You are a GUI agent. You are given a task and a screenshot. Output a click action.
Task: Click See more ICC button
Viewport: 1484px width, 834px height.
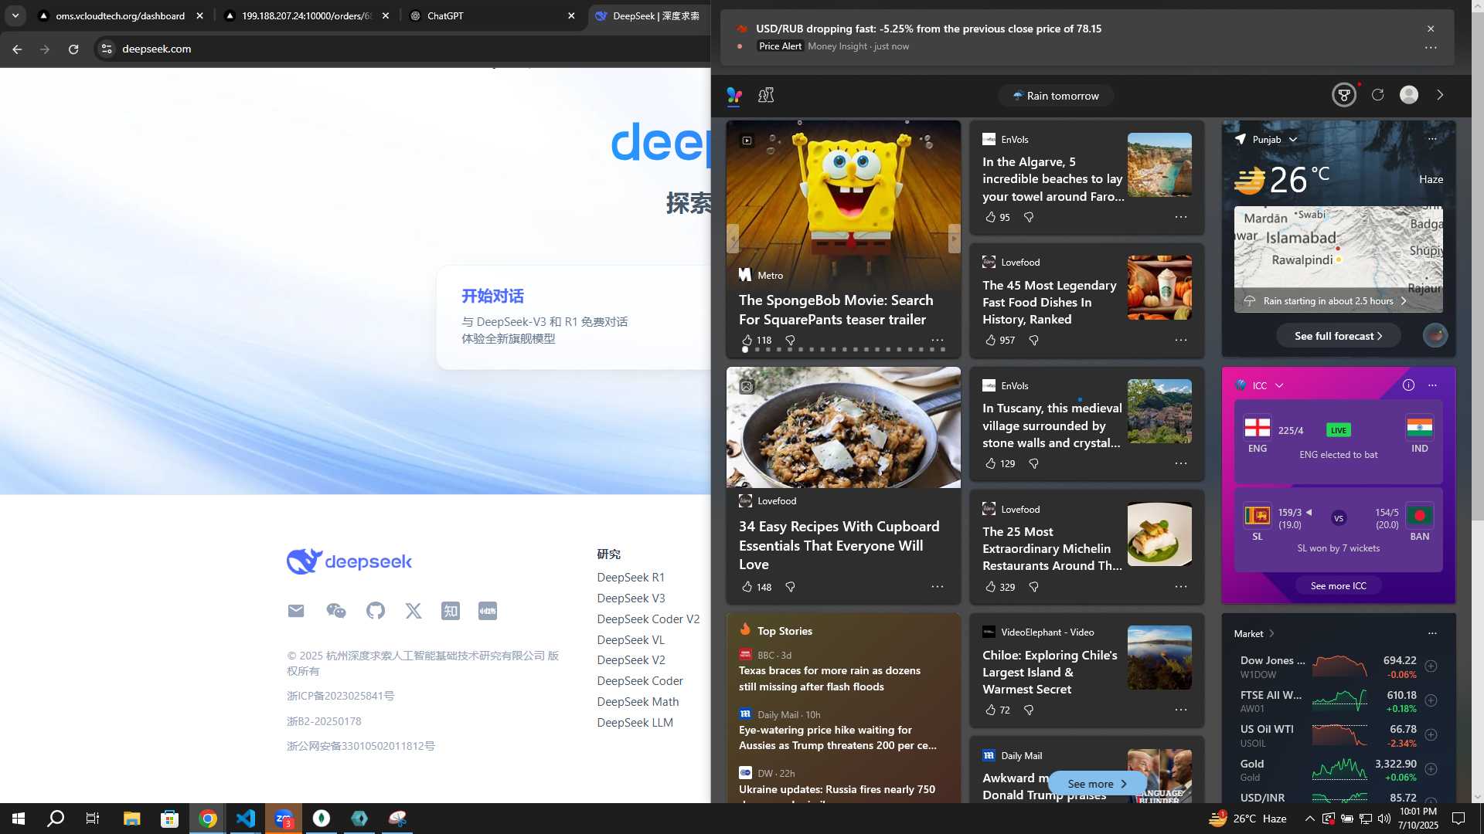[1338, 586]
